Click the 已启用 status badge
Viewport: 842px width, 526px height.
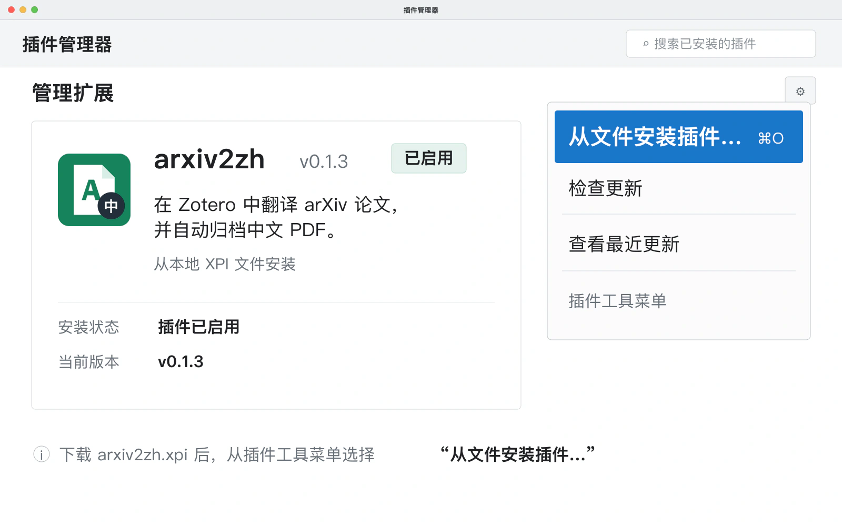tap(428, 158)
